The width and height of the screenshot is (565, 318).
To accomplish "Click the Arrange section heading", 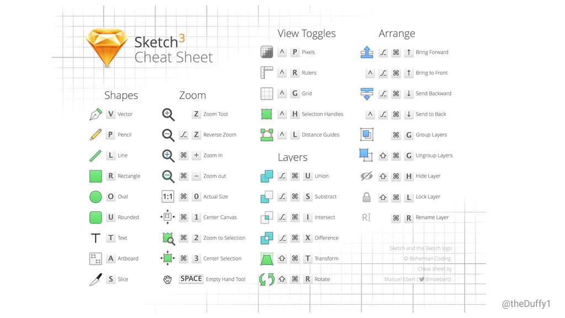I will pos(397,34).
